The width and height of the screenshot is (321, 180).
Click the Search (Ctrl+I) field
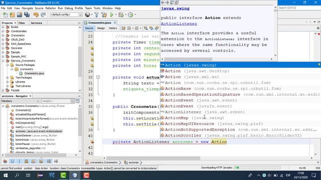pyautogui.click(x=299, y=8)
